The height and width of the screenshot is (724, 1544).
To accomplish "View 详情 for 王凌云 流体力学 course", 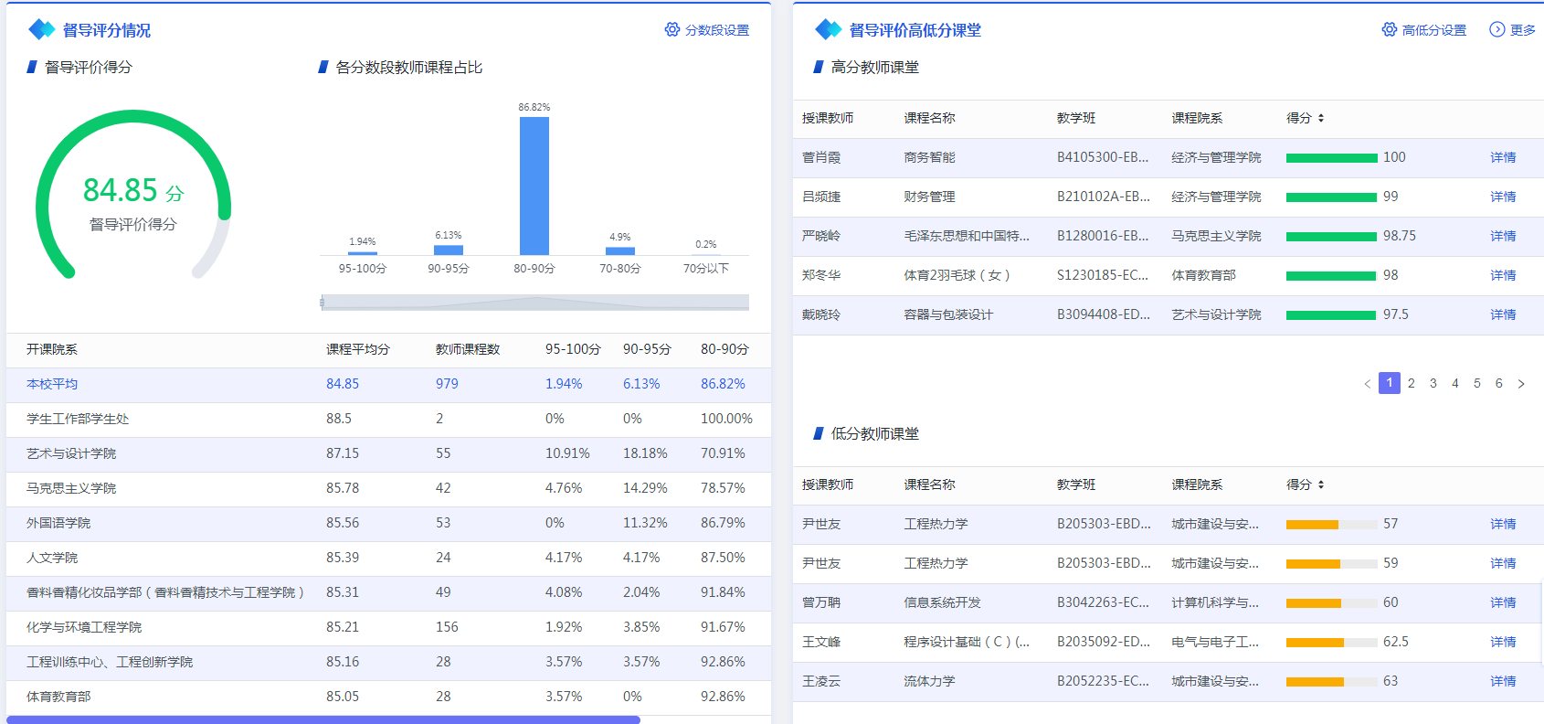I will pyautogui.click(x=1503, y=681).
